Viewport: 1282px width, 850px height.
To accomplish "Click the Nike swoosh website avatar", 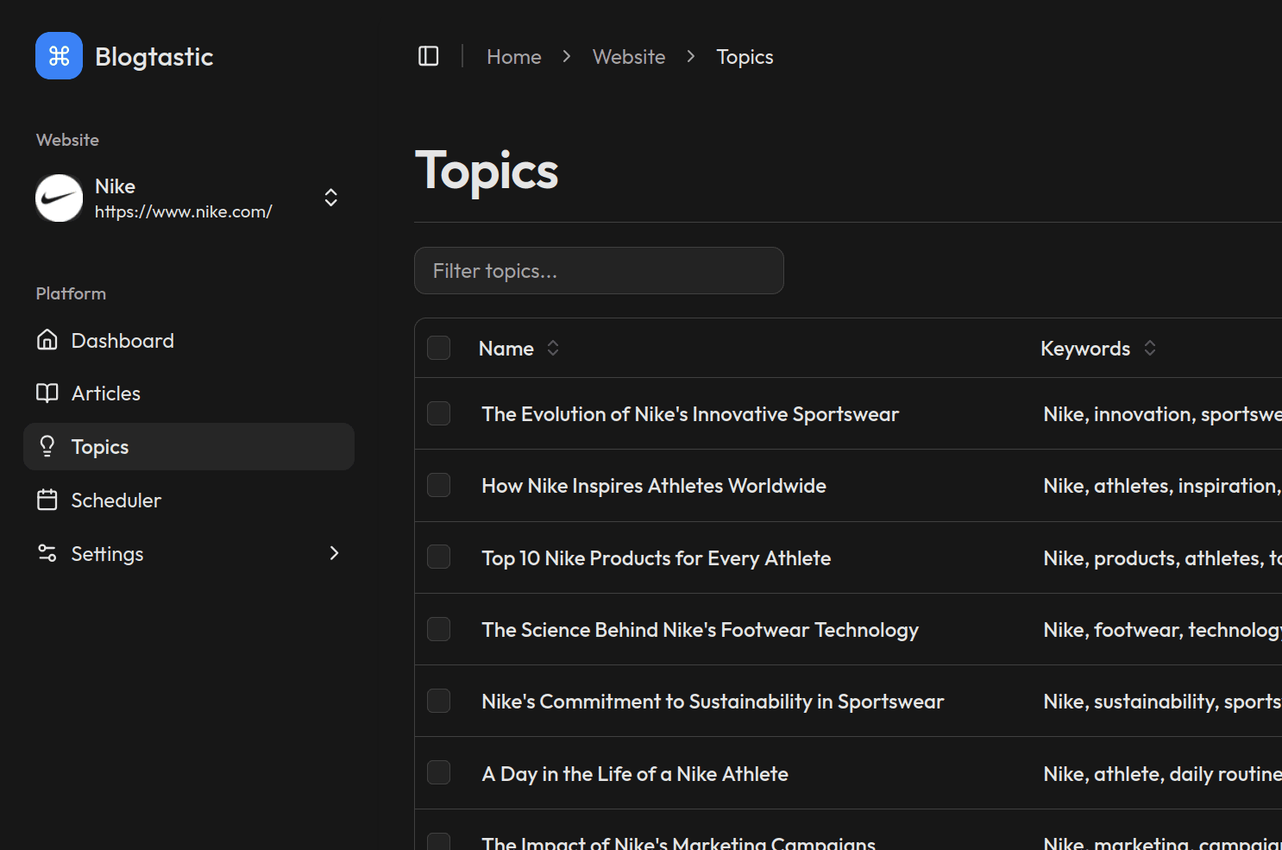I will click(58, 198).
